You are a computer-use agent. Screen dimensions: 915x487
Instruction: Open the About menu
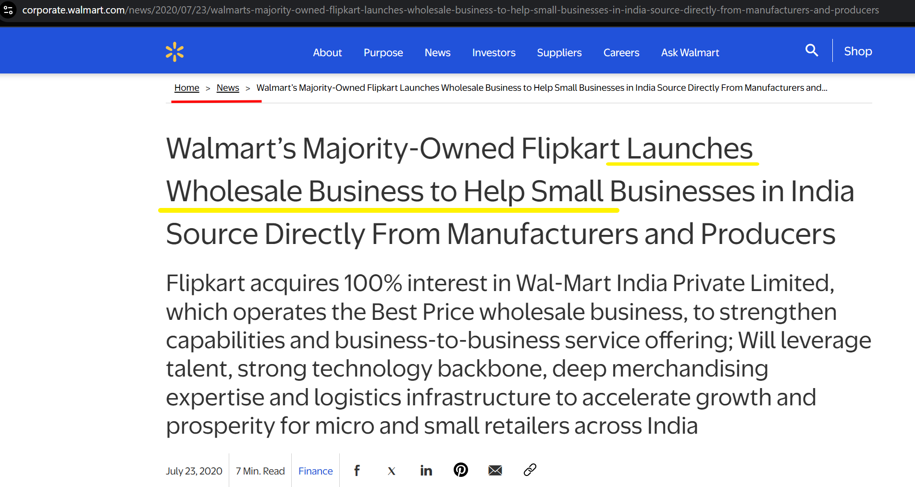[327, 53]
